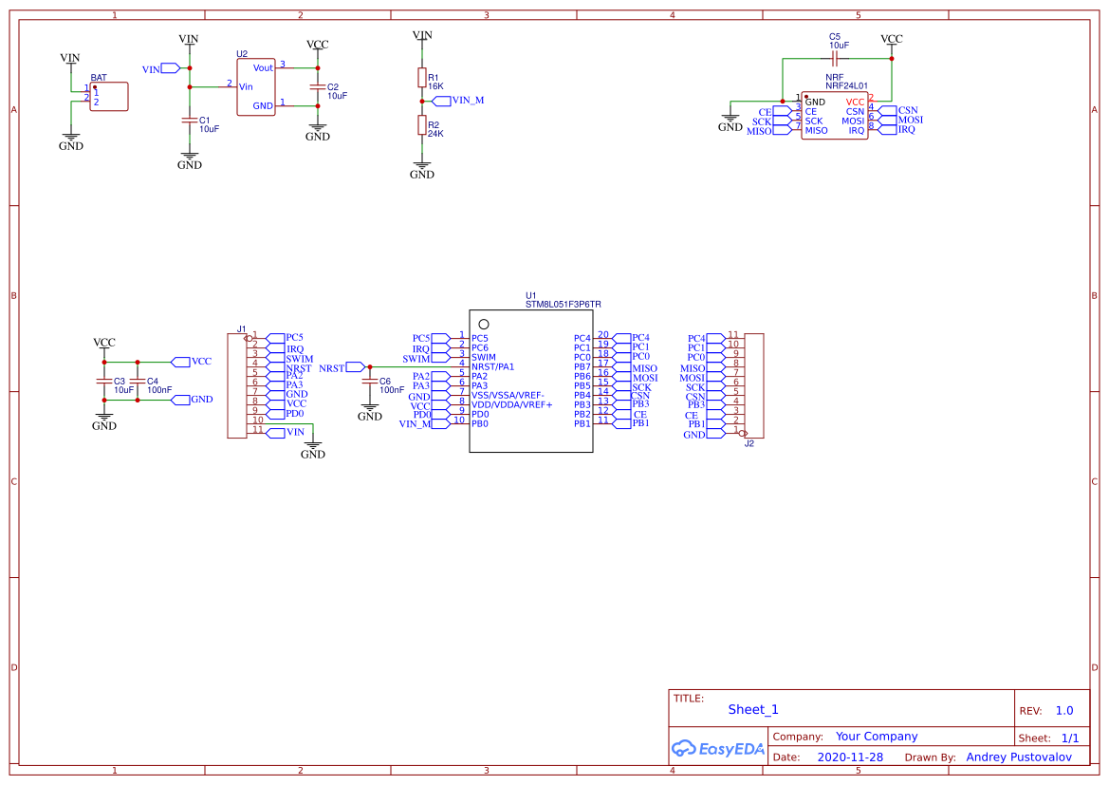Select the BAT battery connector symbol

[107, 95]
